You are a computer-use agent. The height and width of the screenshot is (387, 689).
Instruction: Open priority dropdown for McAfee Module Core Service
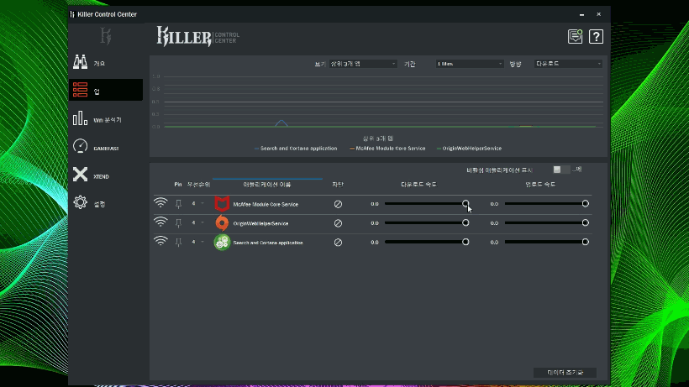(x=197, y=204)
